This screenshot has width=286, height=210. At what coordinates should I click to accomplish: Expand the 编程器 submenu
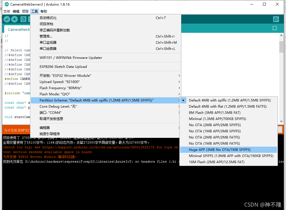click(x=106, y=128)
